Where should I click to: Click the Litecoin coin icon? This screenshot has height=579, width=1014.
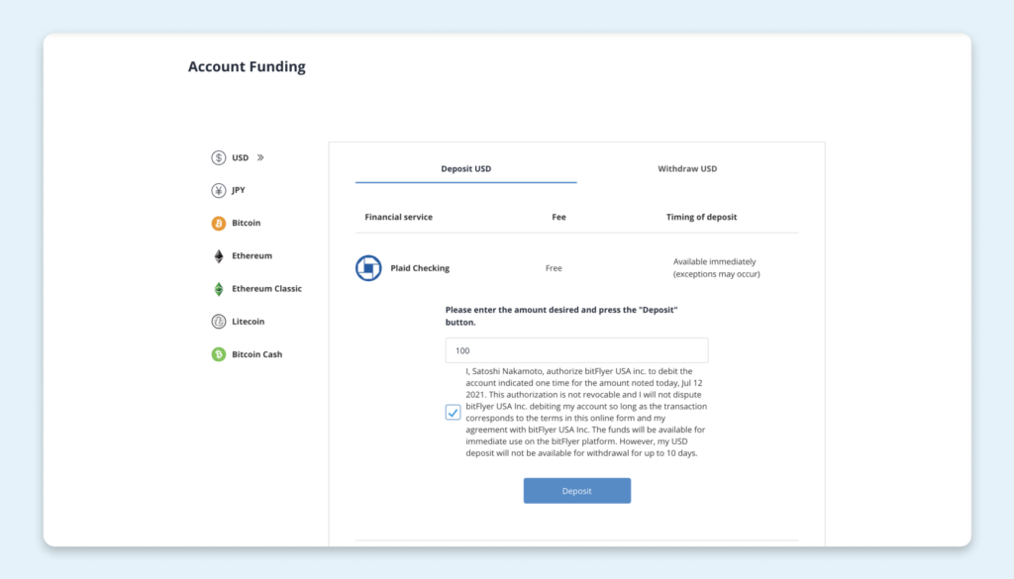(219, 321)
